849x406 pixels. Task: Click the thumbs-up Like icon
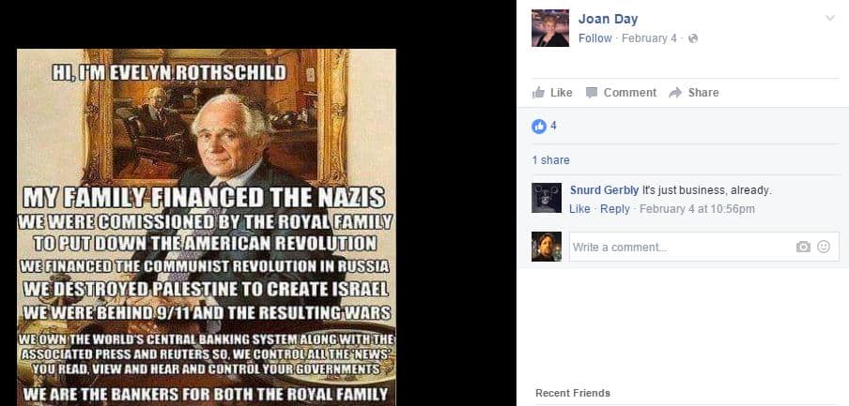click(538, 93)
